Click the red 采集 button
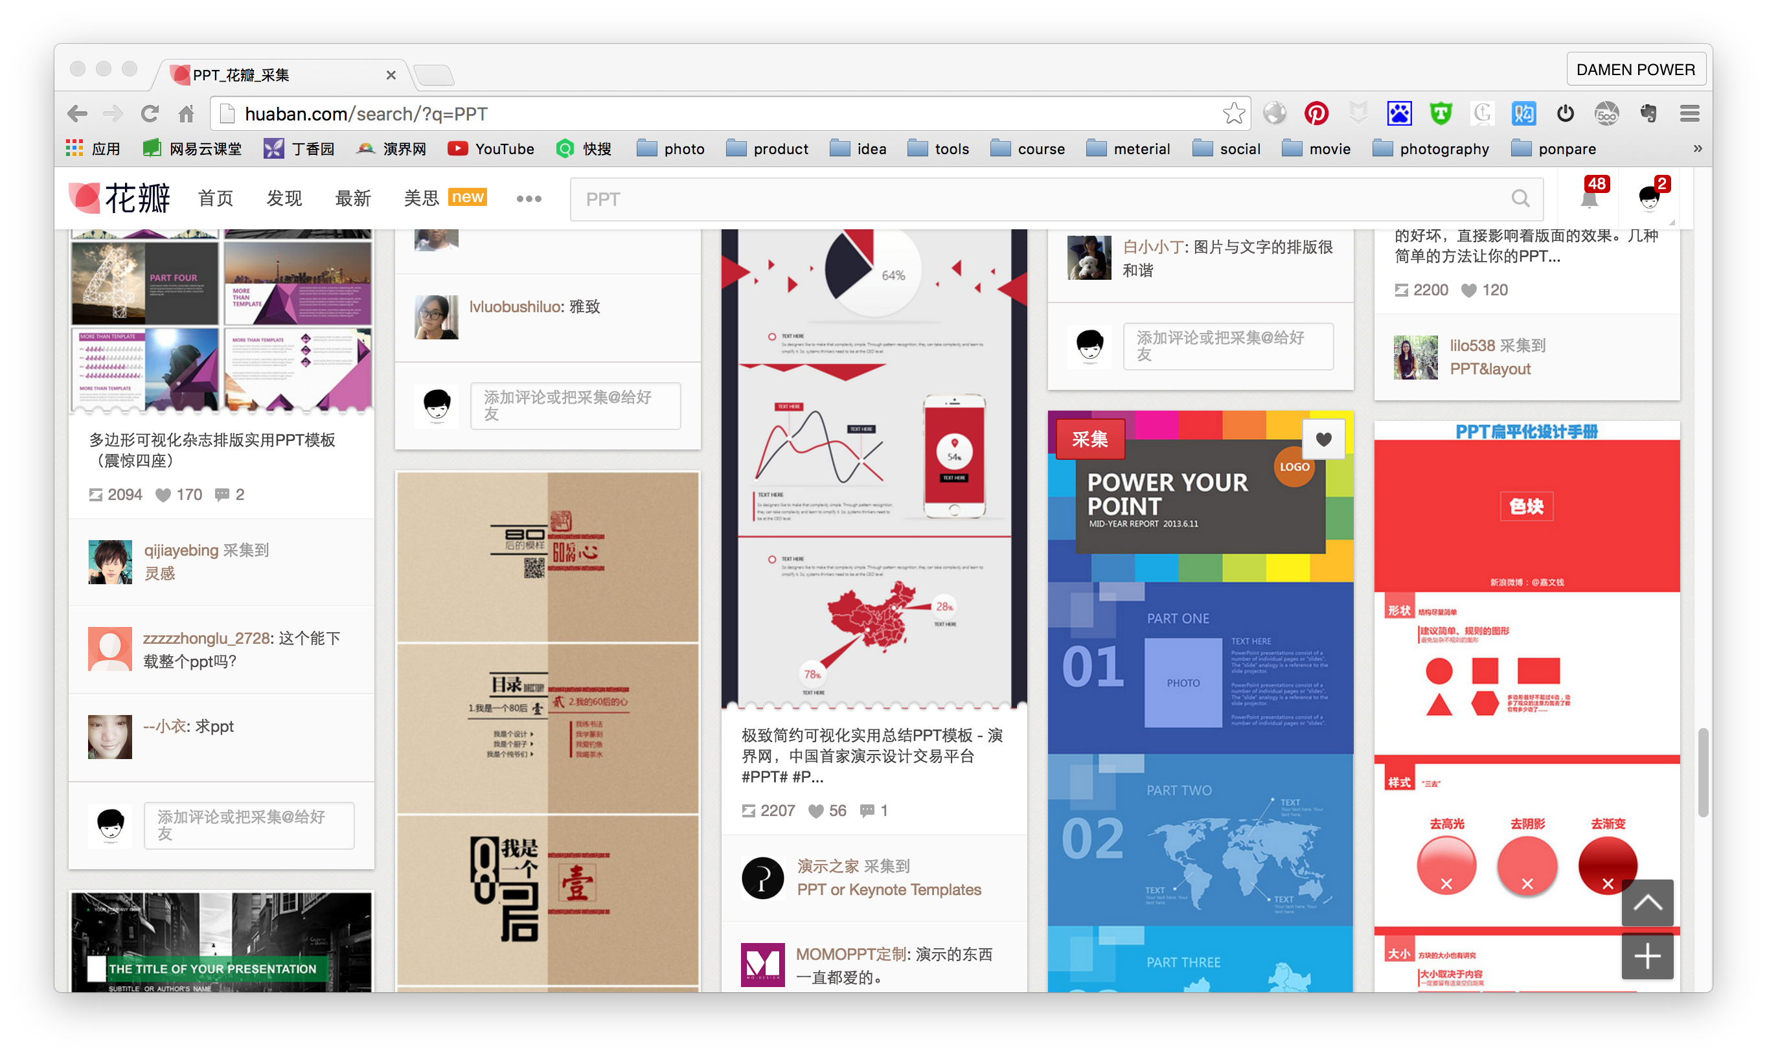This screenshot has width=1767, height=1057. click(x=1089, y=440)
